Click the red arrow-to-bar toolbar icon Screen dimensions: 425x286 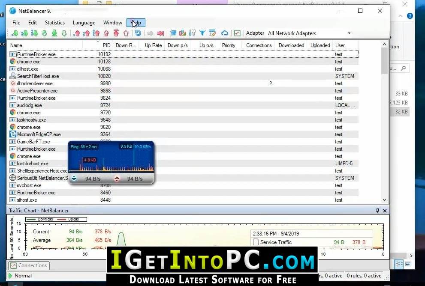coord(160,33)
